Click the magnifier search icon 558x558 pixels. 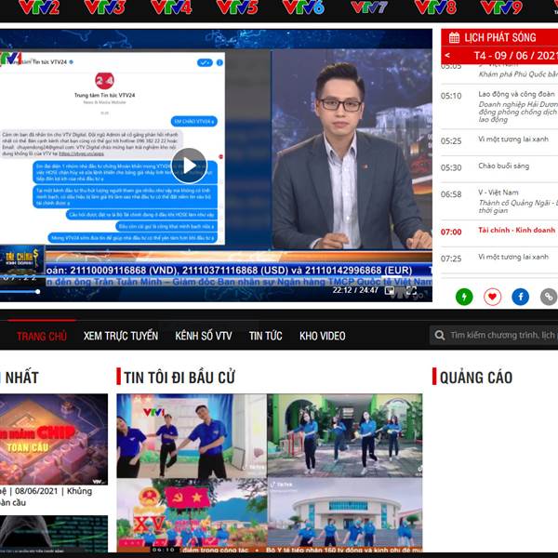pyautogui.click(x=440, y=335)
